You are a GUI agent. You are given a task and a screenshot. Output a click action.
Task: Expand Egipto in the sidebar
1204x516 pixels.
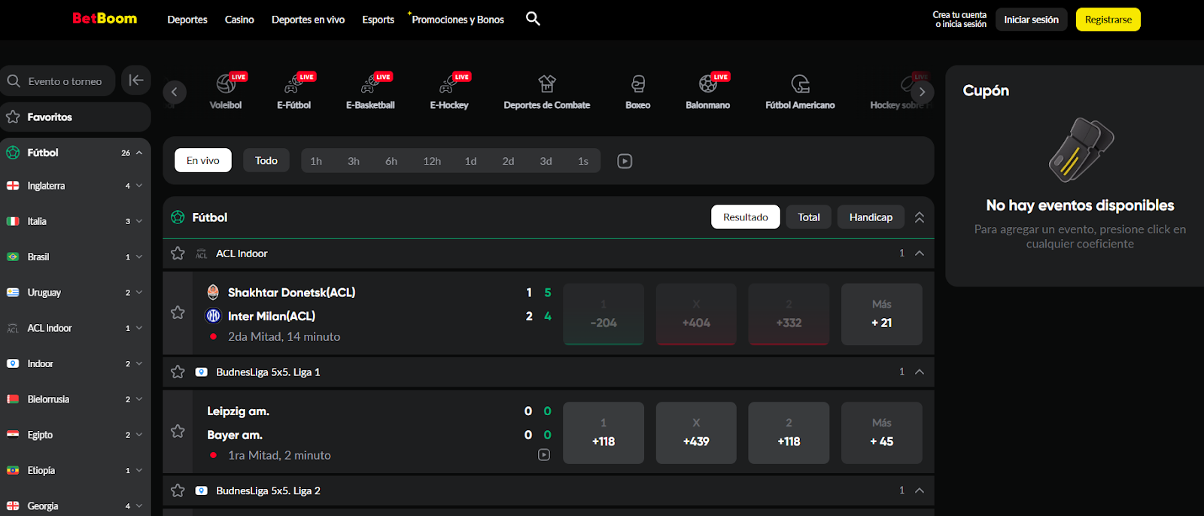click(x=139, y=435)
